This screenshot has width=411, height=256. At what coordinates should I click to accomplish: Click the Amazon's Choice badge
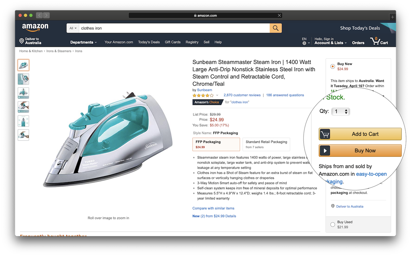207,102
